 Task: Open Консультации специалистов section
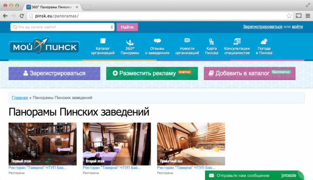pos(237,47)
